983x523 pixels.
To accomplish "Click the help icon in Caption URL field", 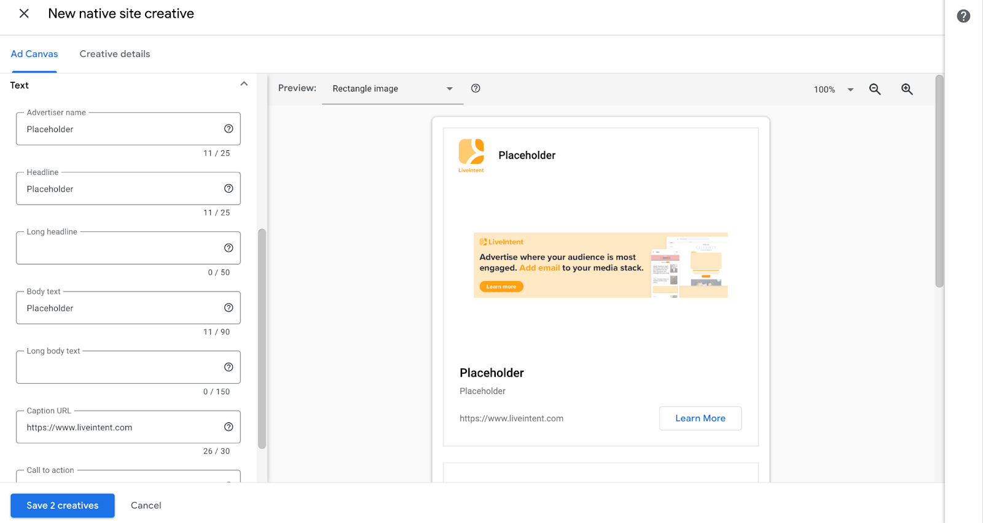I will (x=229, y=427).
